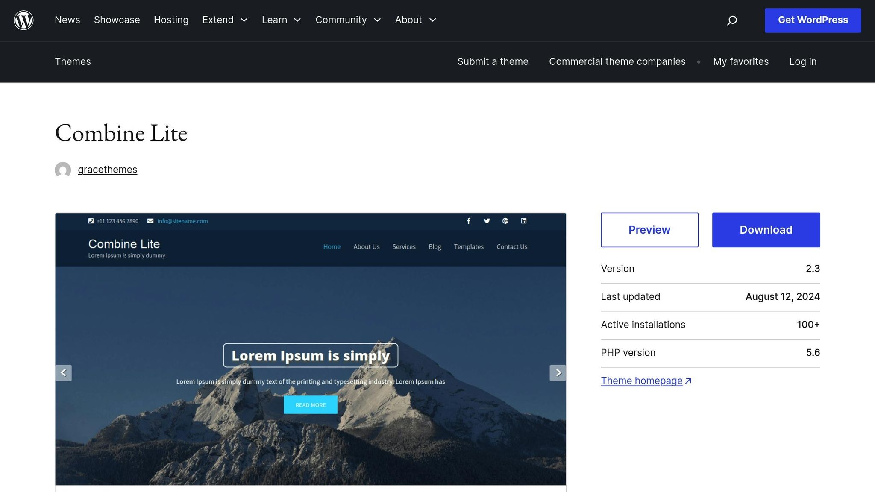Click Templates in the theme screenshot
This screenshot has height=492, width=875.
469,247
